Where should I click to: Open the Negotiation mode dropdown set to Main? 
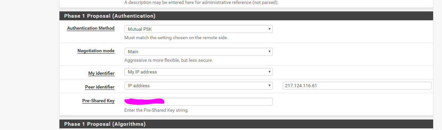(198, 52)
